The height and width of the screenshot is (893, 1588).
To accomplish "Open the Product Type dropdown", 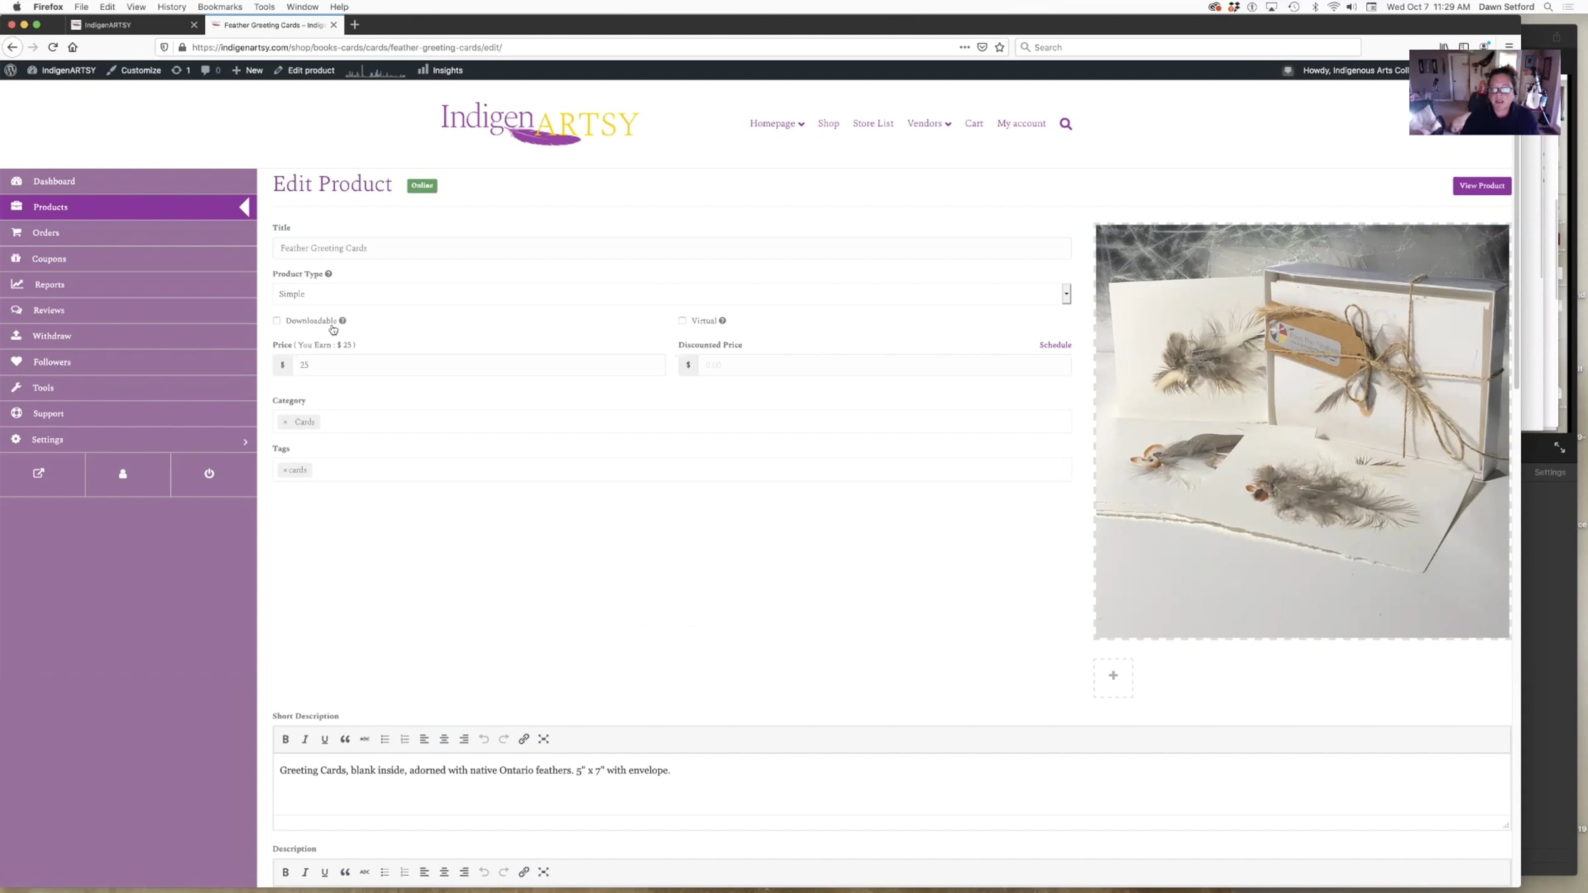I will 671,294.
